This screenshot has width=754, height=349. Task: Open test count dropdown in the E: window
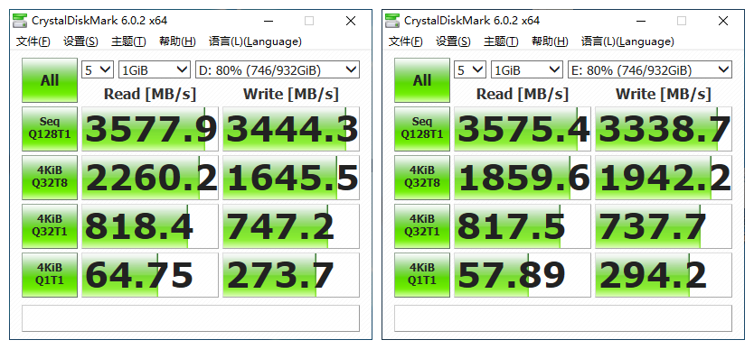coord(470,70)
